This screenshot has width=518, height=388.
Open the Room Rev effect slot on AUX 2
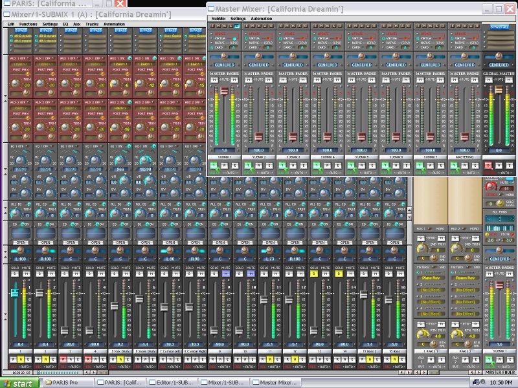pyautogui.click(x=466, y=278)
